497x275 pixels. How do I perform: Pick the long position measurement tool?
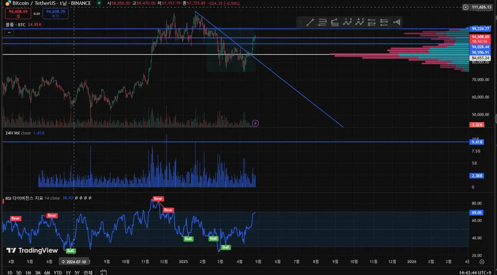tap(372, 22)
